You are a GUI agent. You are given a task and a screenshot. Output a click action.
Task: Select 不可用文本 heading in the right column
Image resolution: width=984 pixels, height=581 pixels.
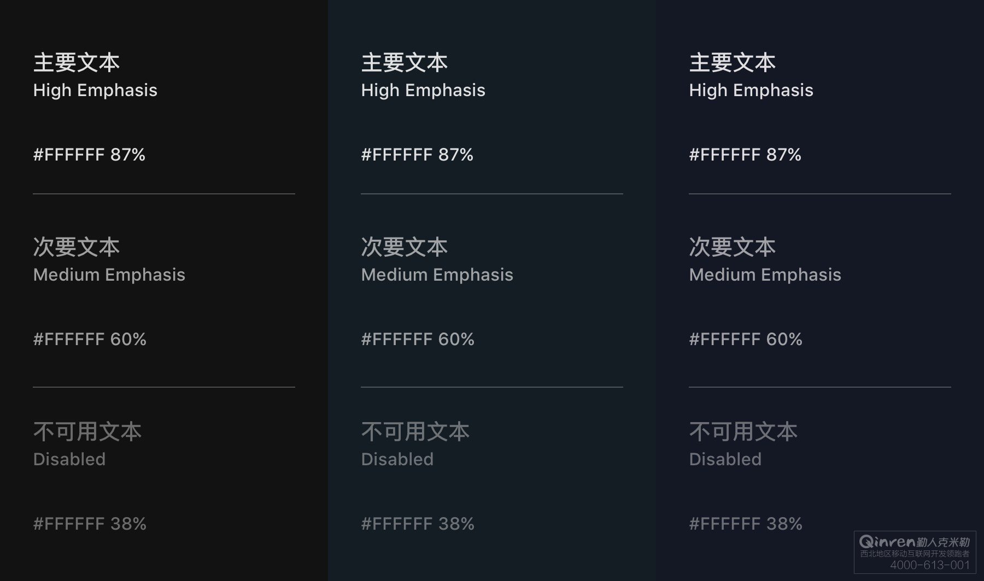point(743,432)
